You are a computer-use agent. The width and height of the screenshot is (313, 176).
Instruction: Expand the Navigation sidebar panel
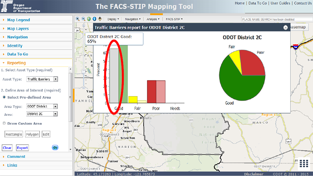coord(36,37)
